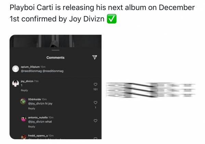Like fredd_spams_u's reply with the heart
This screenshot has width=205, height=144.
coord(95,138)
